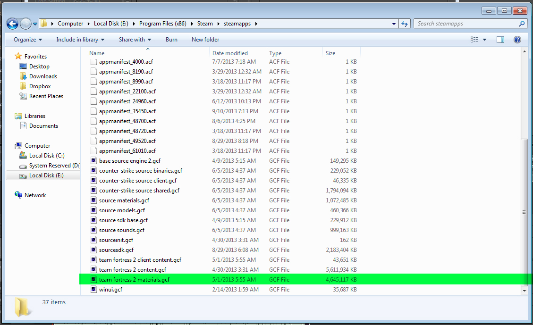Open the view options dropdown arrow
The image size is (533, 325).
[485, 40]
